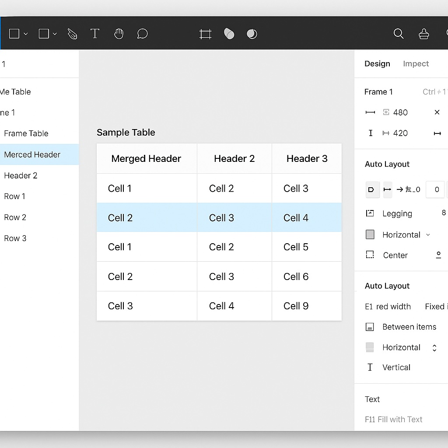Select the Frame tool in the toolbar
The width and height of the screenshot is (448, 448).
pyautogui.click(x=205, y=33)
